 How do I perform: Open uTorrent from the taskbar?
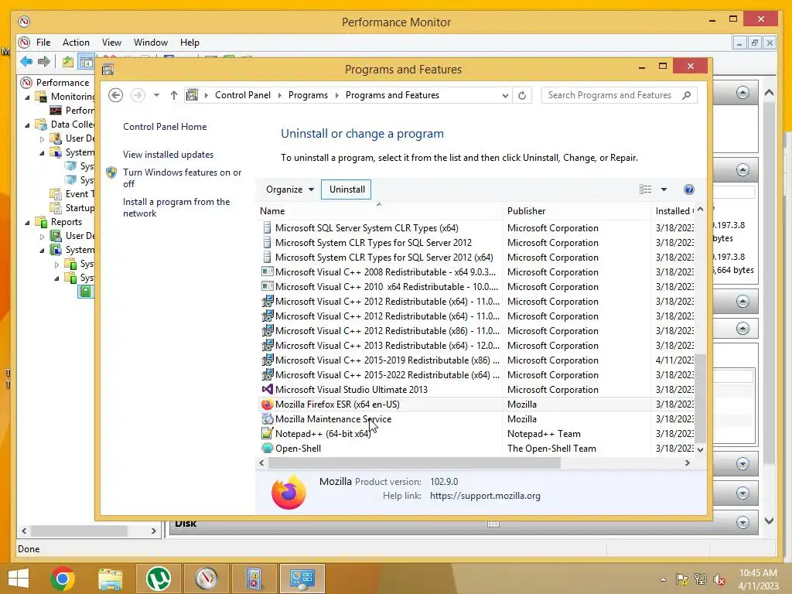pyautogui.click(x=158, y=579)
